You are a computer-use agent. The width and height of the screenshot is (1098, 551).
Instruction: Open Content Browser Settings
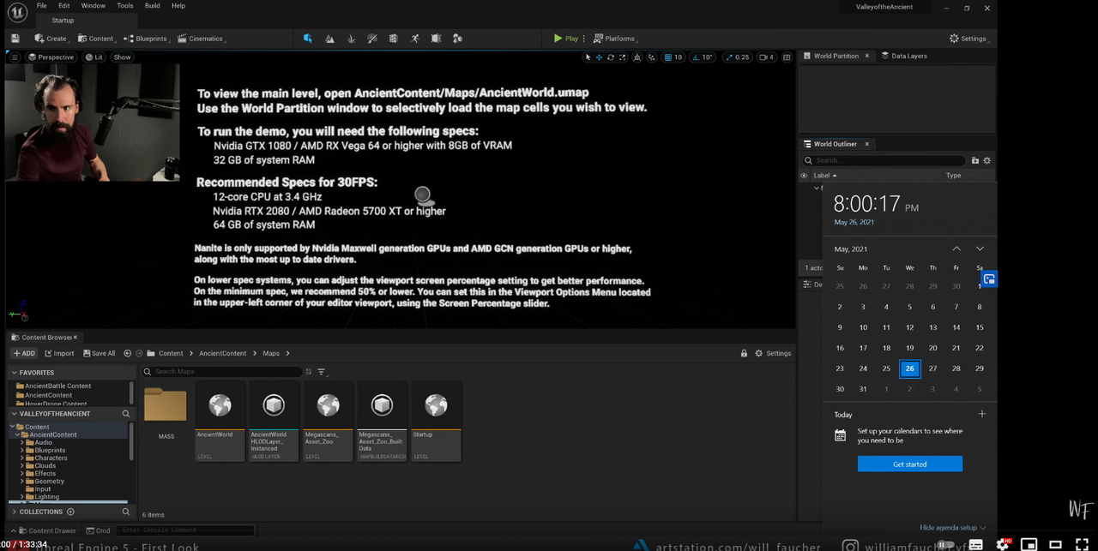point(773,353)
